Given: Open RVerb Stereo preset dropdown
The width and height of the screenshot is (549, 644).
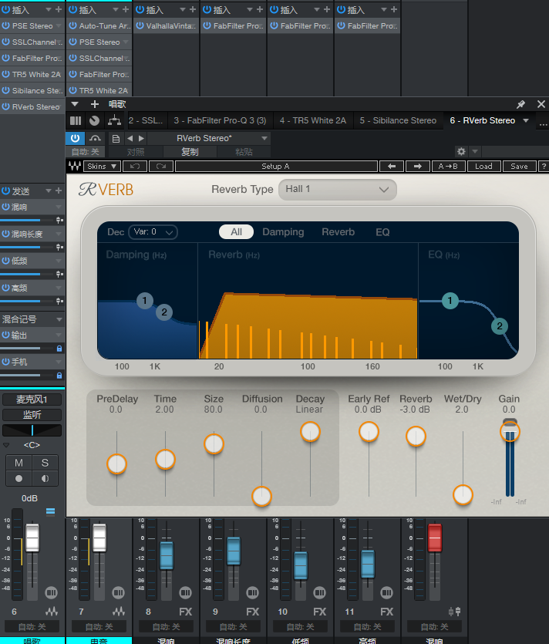Looking at the screenshot, I should [x=264, y=138].
